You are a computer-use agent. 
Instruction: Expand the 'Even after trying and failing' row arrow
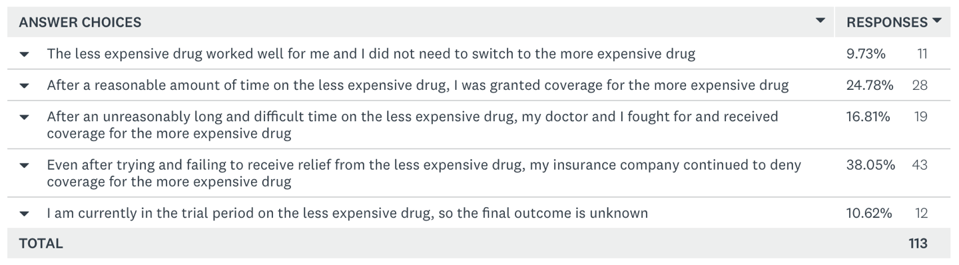click(25, 165)
